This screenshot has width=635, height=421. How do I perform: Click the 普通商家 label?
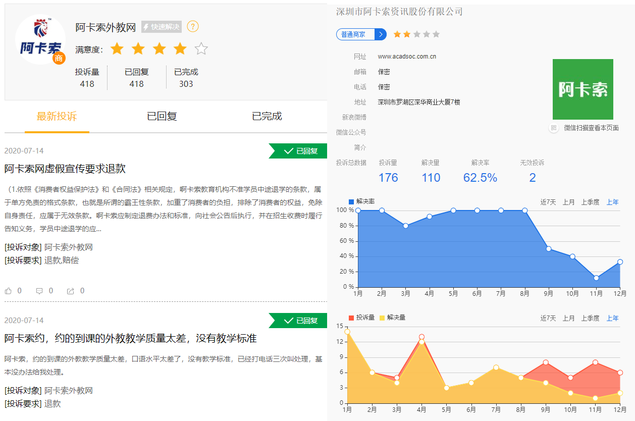[353, 34]
